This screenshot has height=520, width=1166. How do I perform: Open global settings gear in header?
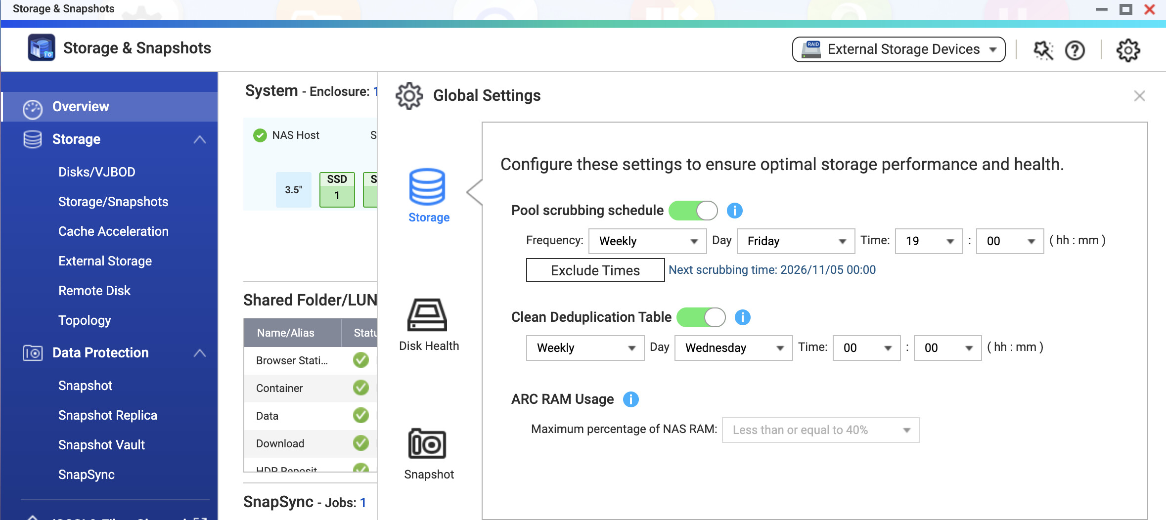[1128, 50]
